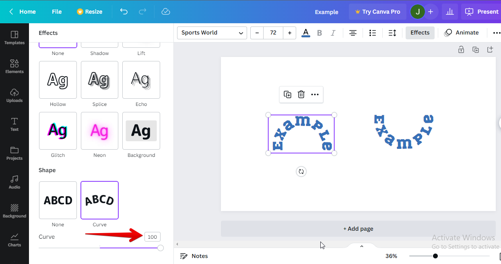Open the Sports World font dropdown
501x264 pixels.
pyautogui.click(x=212, y=33)
